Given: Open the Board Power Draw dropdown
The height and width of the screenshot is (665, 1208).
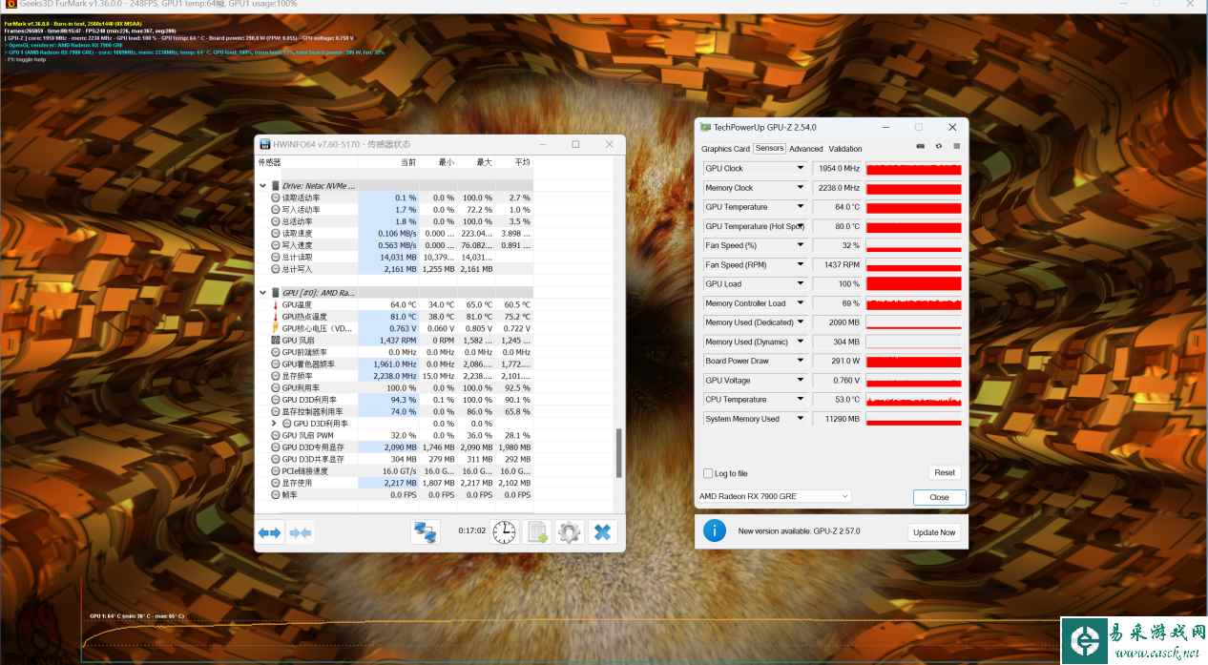Looking at the screenshot, I should tap(800, 361).
